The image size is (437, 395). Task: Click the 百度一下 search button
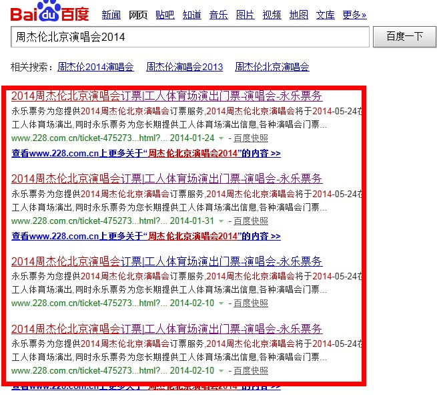tap(405, 37)
